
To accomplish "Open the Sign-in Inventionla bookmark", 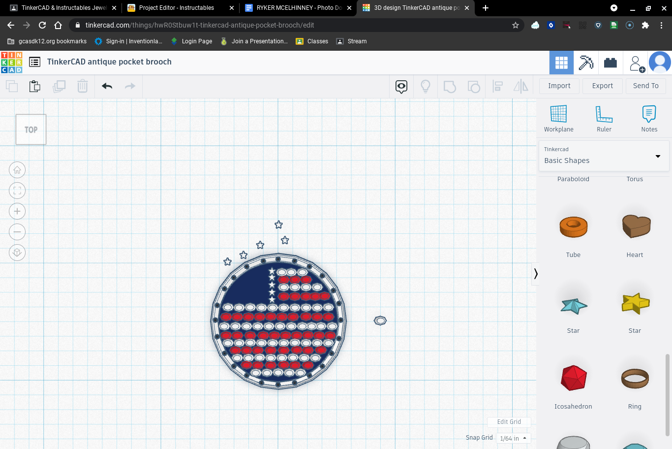I will [x=128, y=41].
